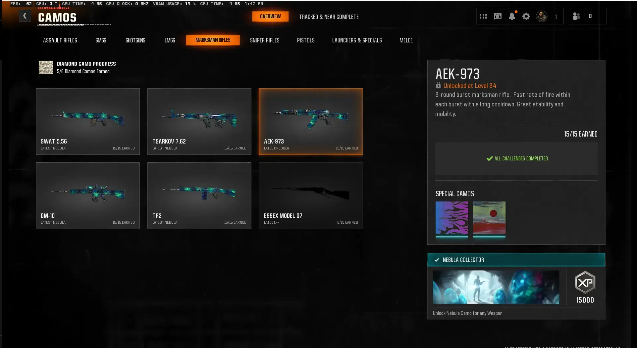The width and height of the screenshot is (637, 348).
Task: Click the AEK-973 title in details panel
Action: point(457,74)
